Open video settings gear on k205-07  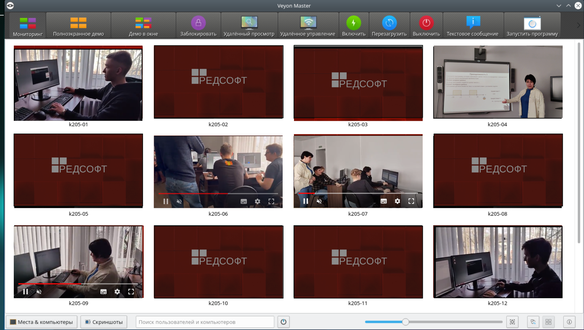coord(397,201)
